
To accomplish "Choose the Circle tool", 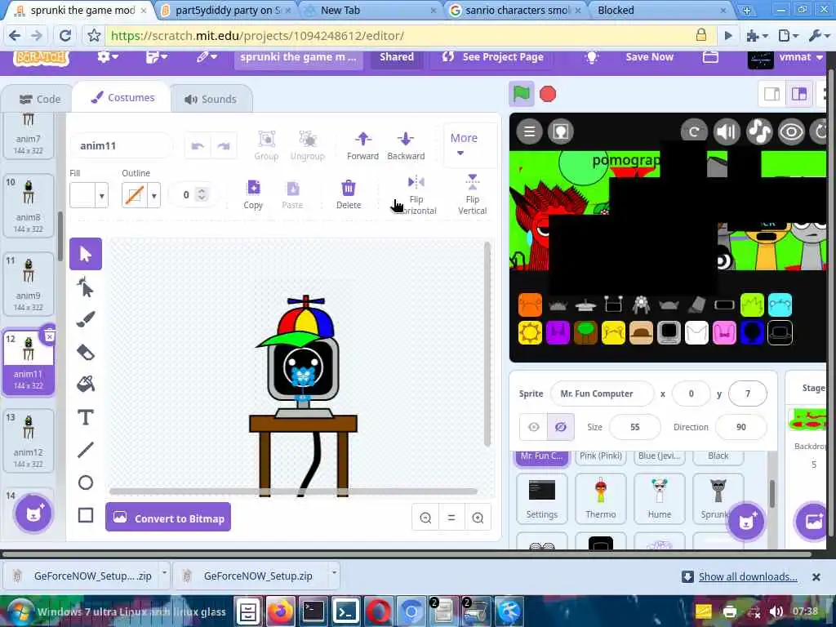I will pos(85,482).
